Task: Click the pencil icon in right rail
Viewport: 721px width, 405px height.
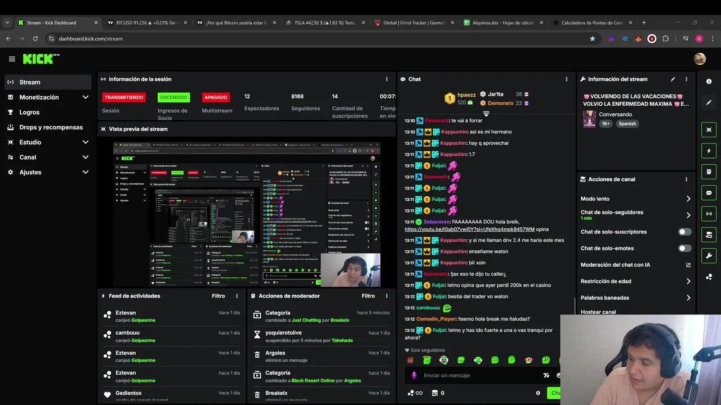Action: (x=709, y=102)
